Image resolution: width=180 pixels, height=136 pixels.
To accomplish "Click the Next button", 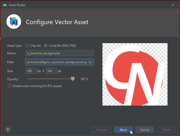I will pos(123,130).
